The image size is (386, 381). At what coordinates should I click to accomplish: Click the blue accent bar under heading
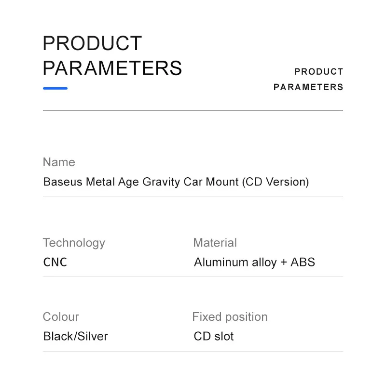(55, 88)
